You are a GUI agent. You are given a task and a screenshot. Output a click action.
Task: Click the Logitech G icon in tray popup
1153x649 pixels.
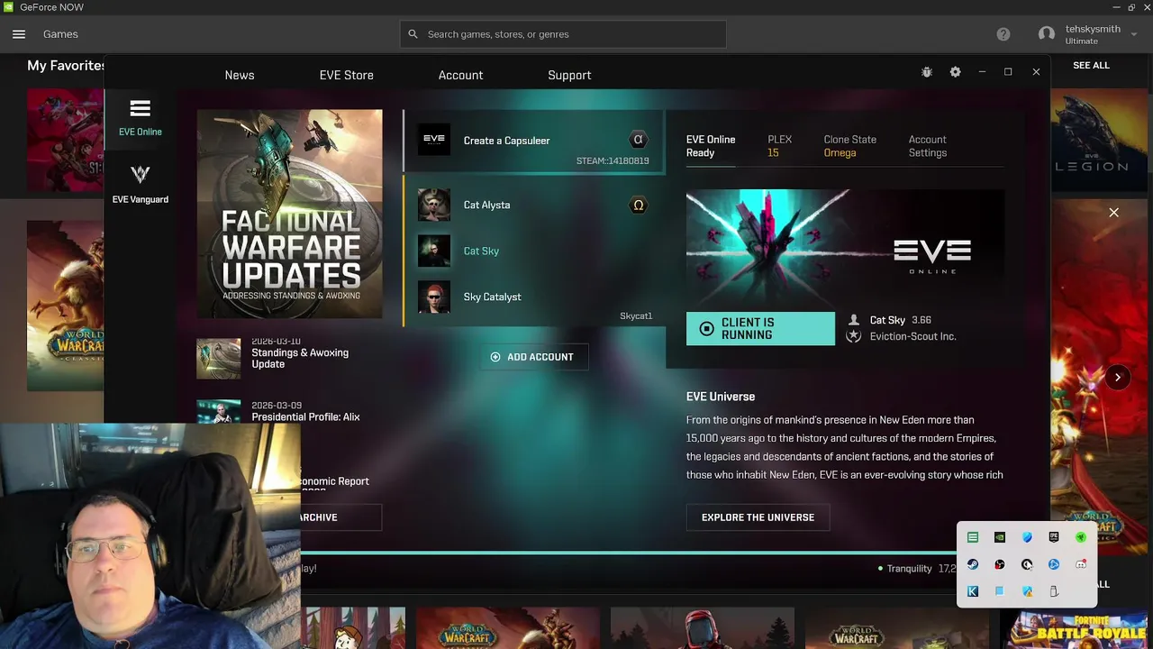(x=1027, y=564)
